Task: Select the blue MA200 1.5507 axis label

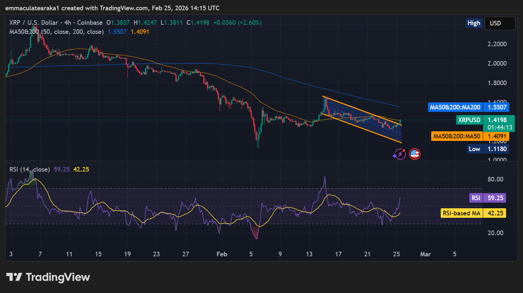Action: [x=468, y=107]
